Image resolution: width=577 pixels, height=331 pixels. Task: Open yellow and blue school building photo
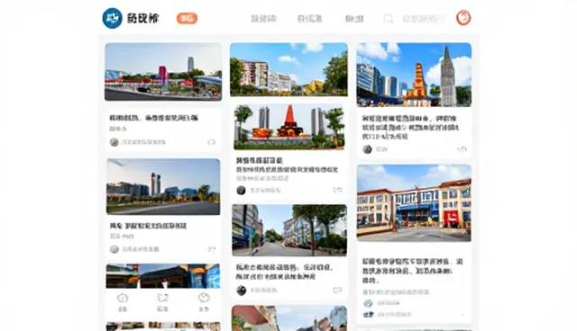(x=414, y=203)
